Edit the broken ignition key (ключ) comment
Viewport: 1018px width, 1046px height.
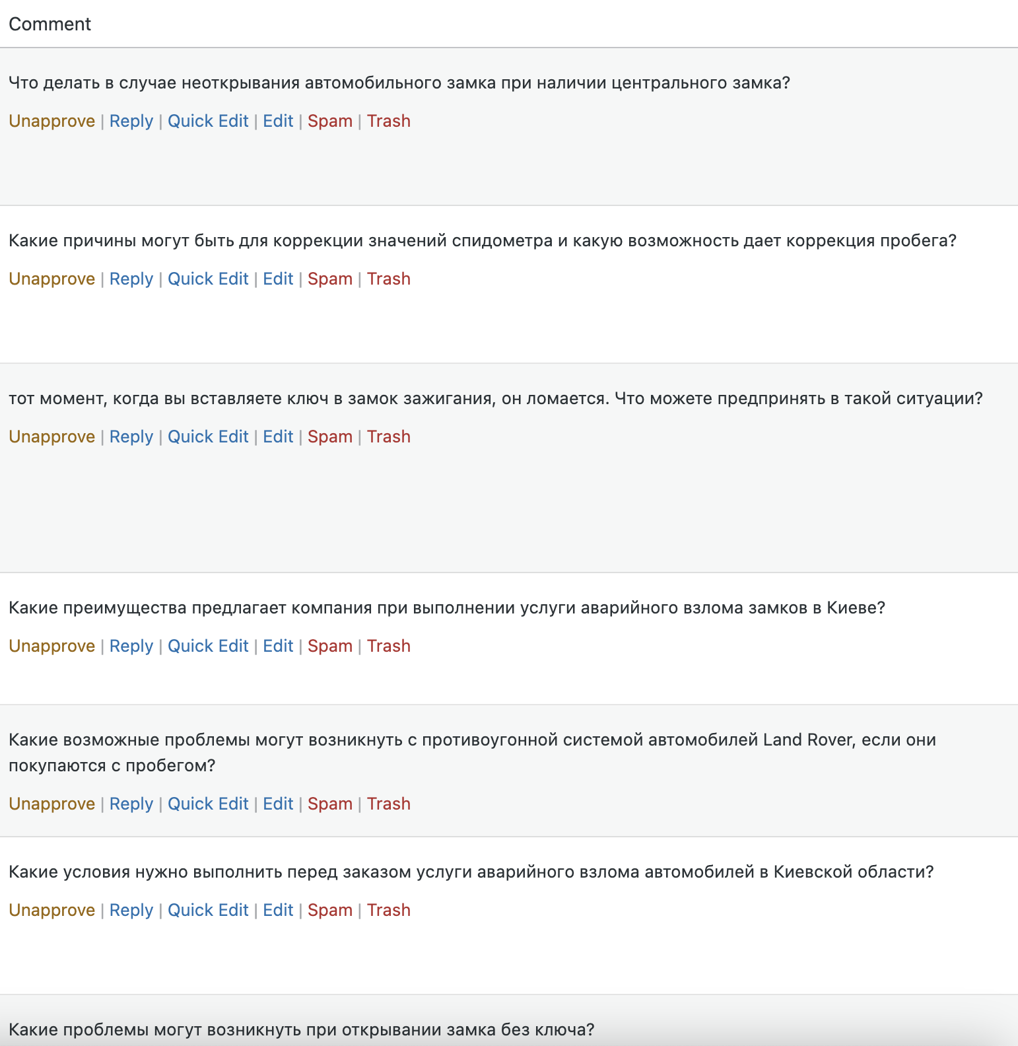point(278,437)
